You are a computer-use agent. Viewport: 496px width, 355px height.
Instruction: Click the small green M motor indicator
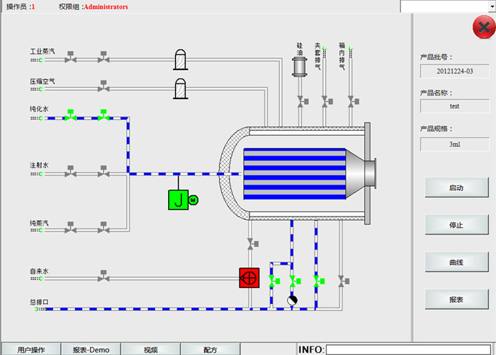[193, 200]
